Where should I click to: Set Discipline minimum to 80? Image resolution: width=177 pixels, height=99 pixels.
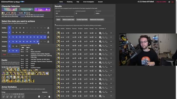(x=38, y=42)
